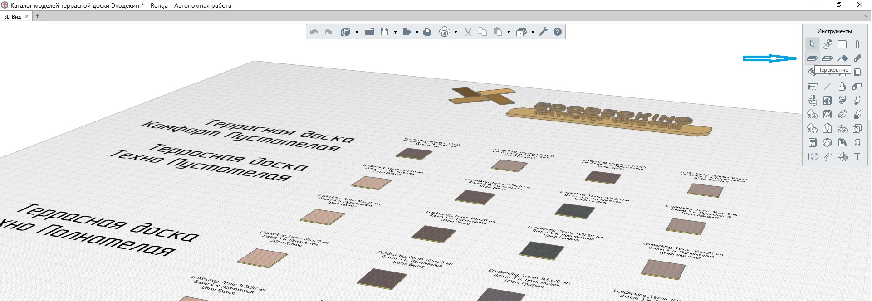Select the Axis tool with the letter A

click(x=828, y=44)
